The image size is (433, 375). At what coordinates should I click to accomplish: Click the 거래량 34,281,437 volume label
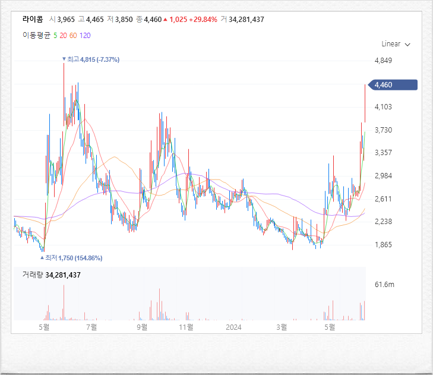point(51,275)
